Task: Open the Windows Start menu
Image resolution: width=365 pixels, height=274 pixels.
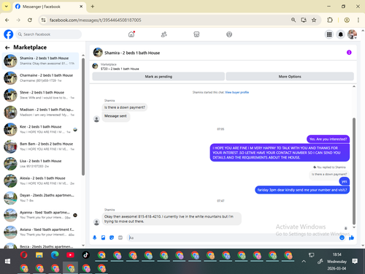Action: [x=7, y=262]
